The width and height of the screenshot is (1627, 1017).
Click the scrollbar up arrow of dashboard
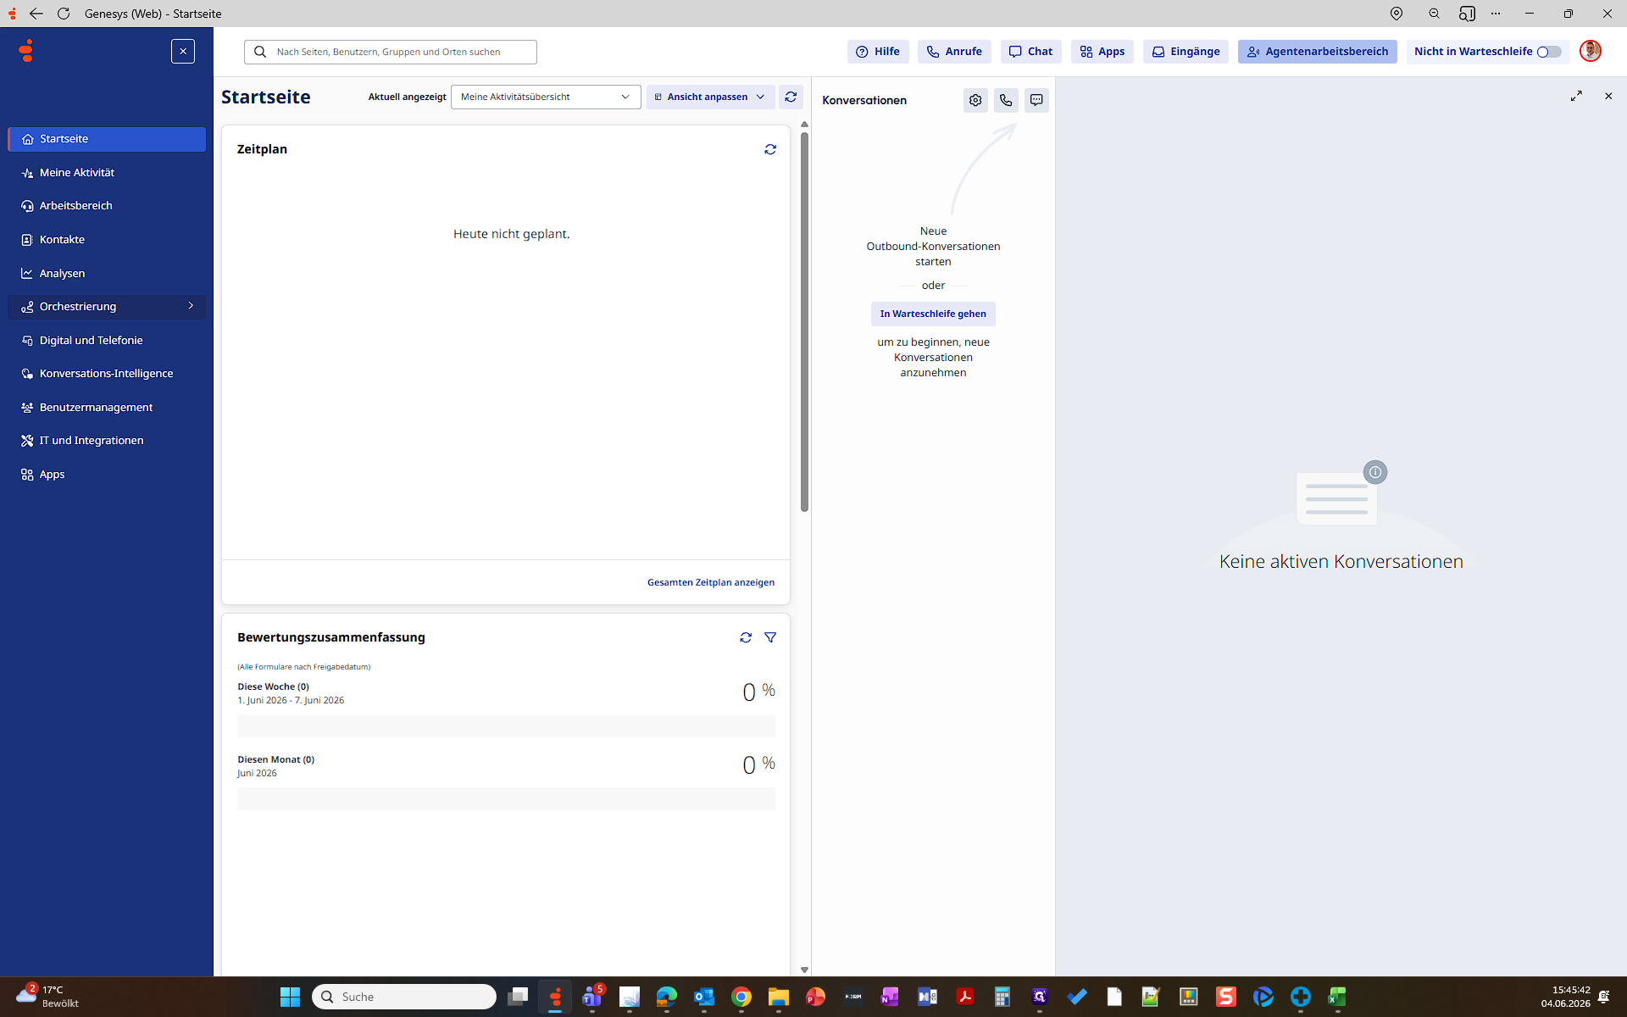804,125
